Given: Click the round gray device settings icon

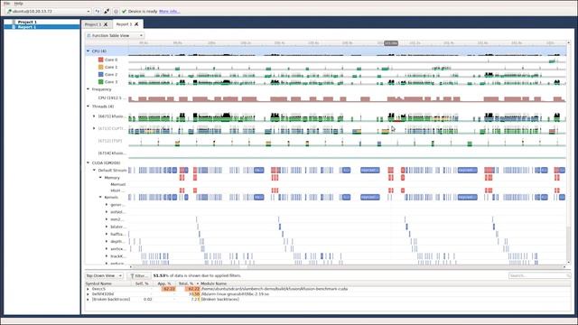Looking at the screenshot, I should [x=116, y=12].
